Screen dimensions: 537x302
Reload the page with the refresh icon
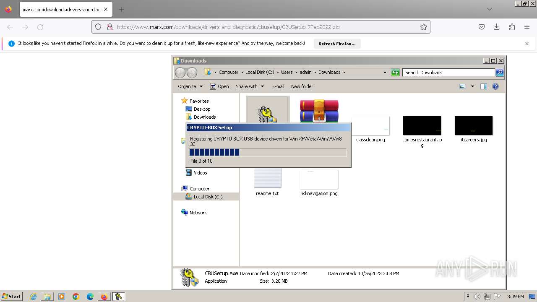(40, 27)
